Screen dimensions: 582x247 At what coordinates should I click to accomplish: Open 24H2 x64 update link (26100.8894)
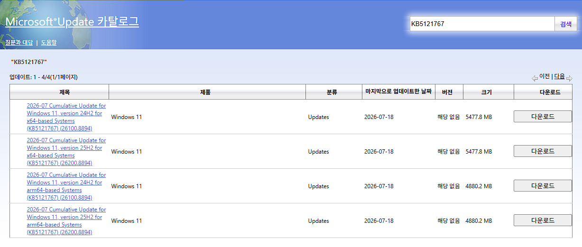click(66, 117)
